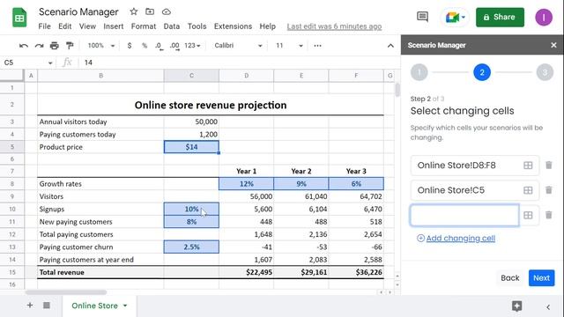Add a new sheet

30,306
